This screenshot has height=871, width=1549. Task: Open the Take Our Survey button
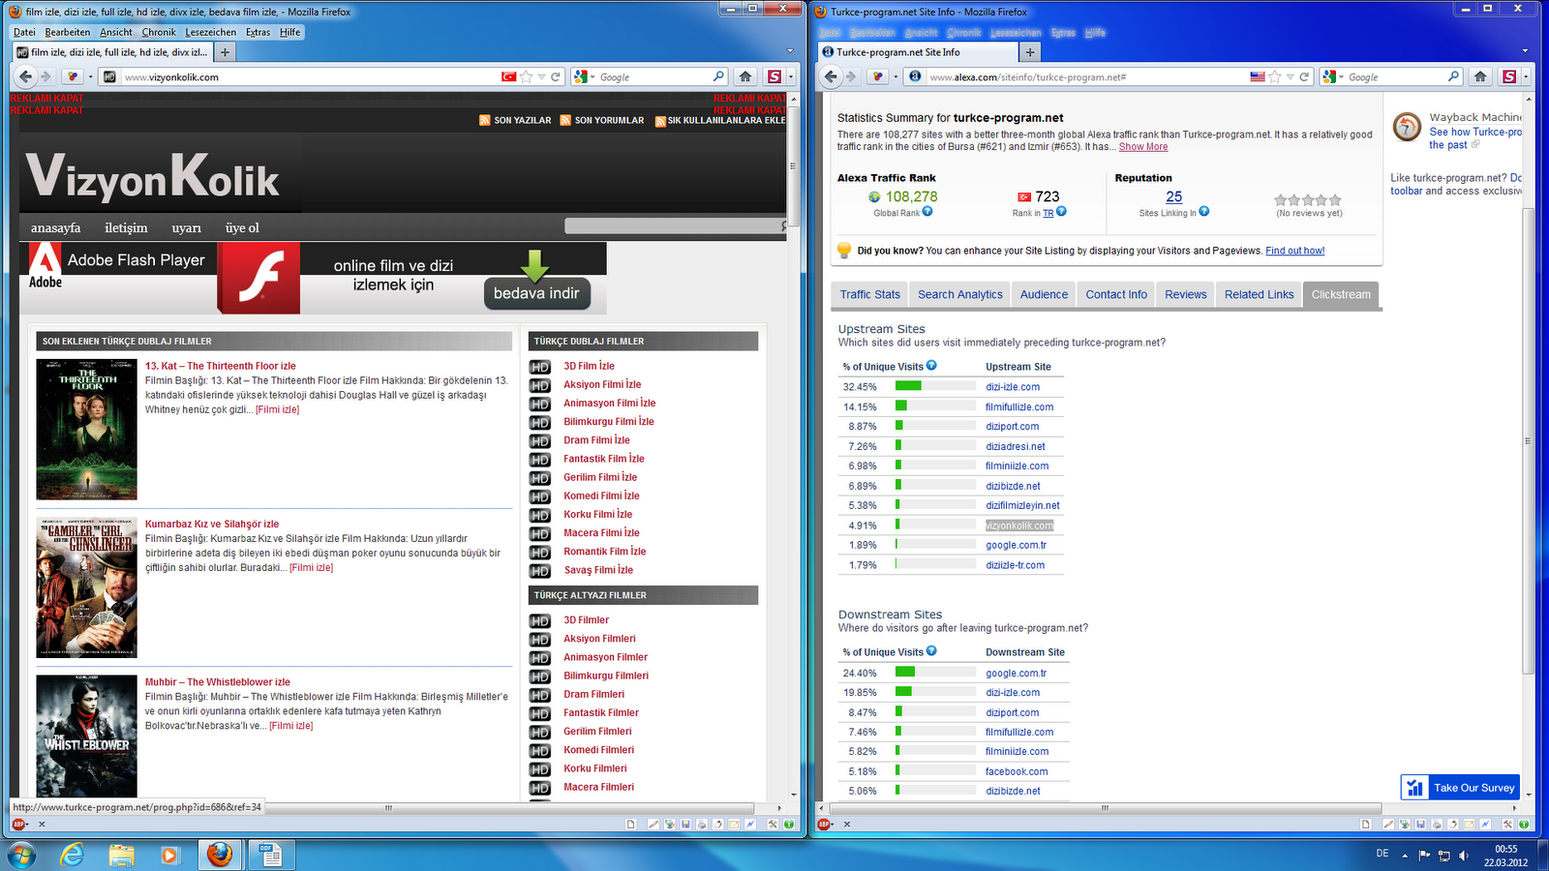coord(1460,788)
